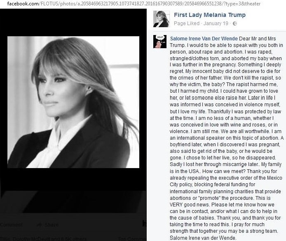The height and width of the screenshot is (241, 286).
Task: Toggle the Page Liked status
Action: tap(187, 23)
